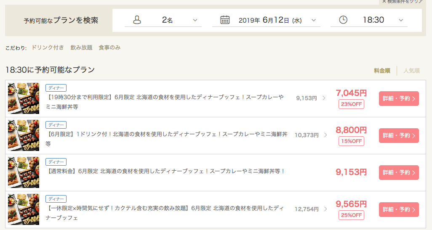Click the 8,800円 discounted price
This screenshot has width=432, height=230.
[x=351, y=130]
